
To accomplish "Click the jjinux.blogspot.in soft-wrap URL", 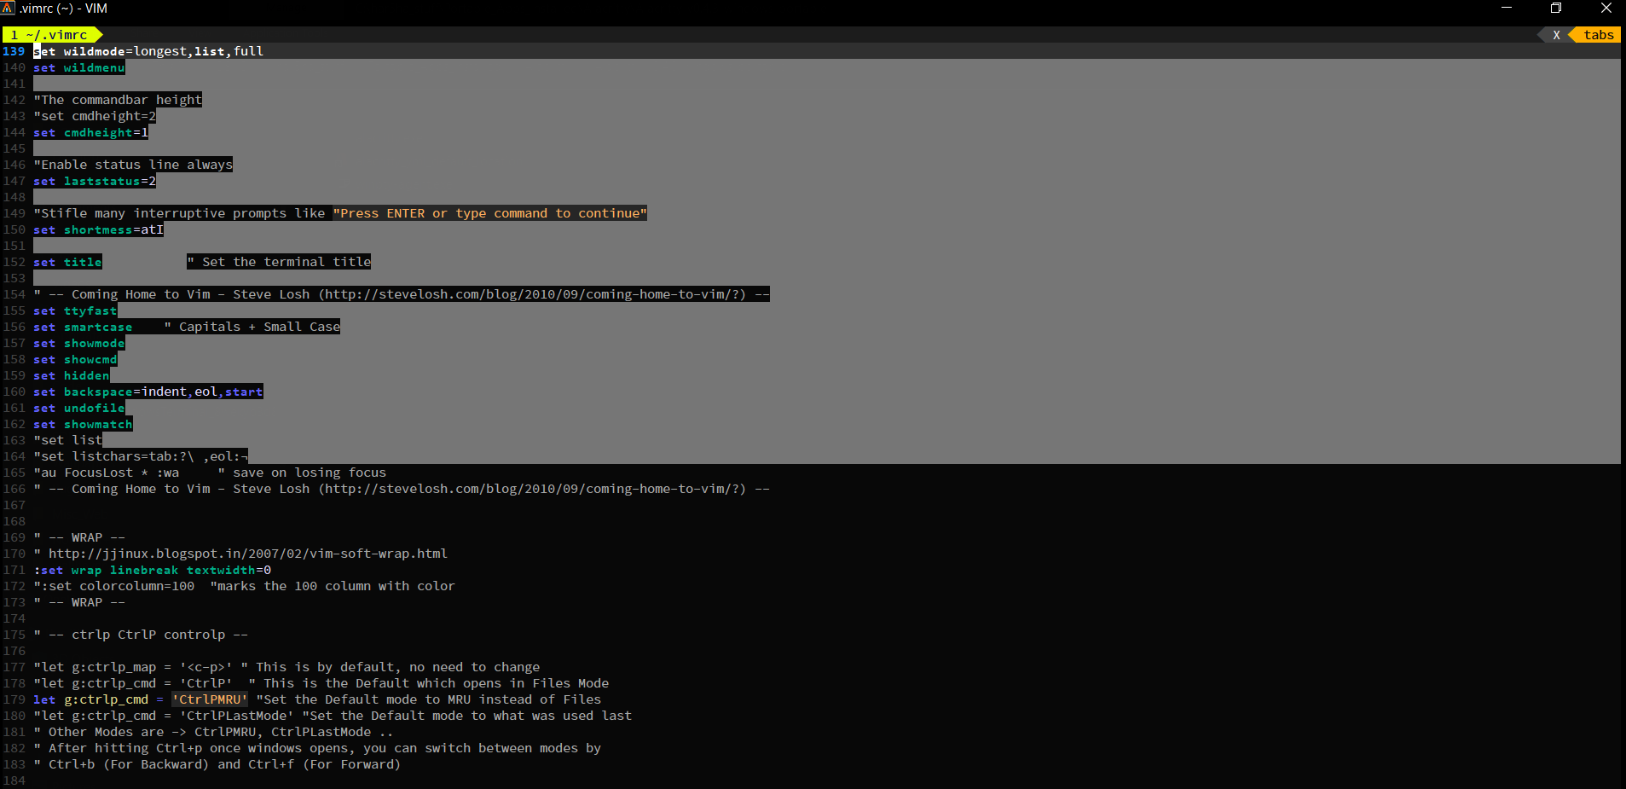I will pos(247,553).
